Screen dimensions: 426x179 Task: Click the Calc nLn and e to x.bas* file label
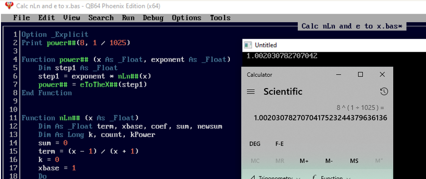tap(352, 26)
